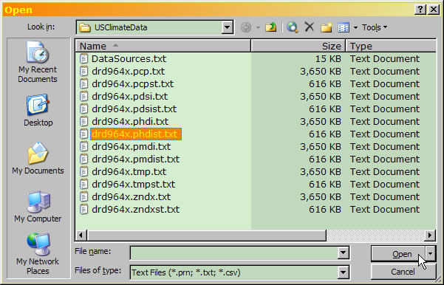Click file icon beside drd964x.zndx.txt
444x285 pixels.
(x=83, y=196)
